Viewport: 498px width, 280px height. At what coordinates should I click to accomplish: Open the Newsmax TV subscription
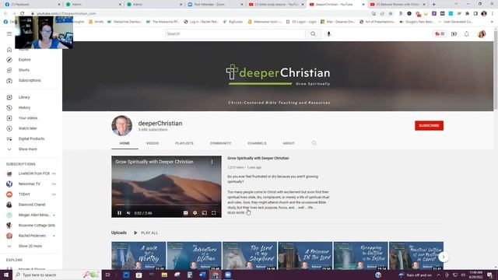pyautogui.click(x=30, y=184)
